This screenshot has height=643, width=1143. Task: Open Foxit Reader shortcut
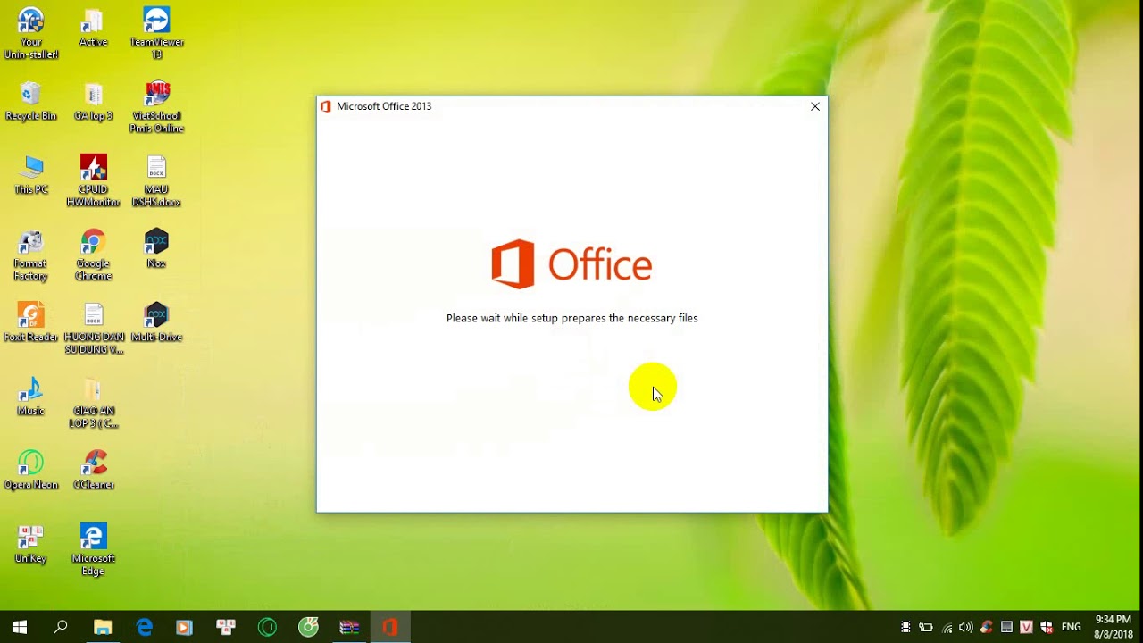click(x=31, y=322)
